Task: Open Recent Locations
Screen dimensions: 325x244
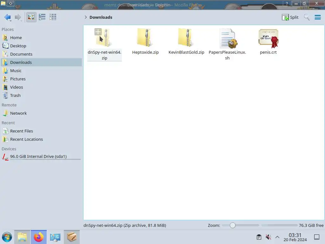Action: (41, 139)
